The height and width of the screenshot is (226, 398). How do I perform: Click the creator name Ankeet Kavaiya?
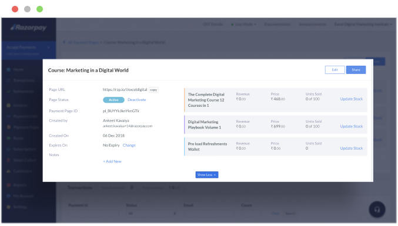pyautogui.click(x=116, y=120)
